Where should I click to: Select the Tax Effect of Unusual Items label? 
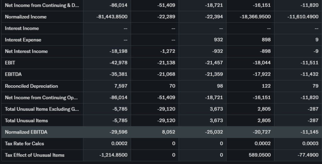pos(35,155)
